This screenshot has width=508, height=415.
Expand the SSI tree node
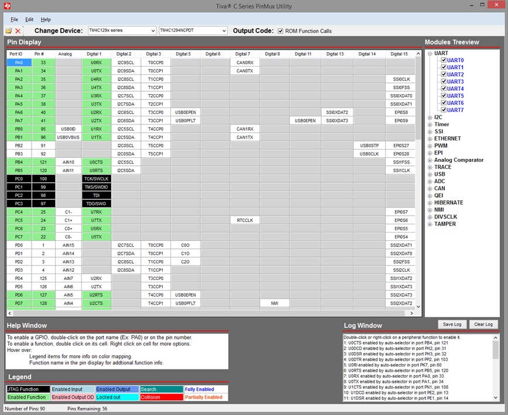(x=430, y=132)
